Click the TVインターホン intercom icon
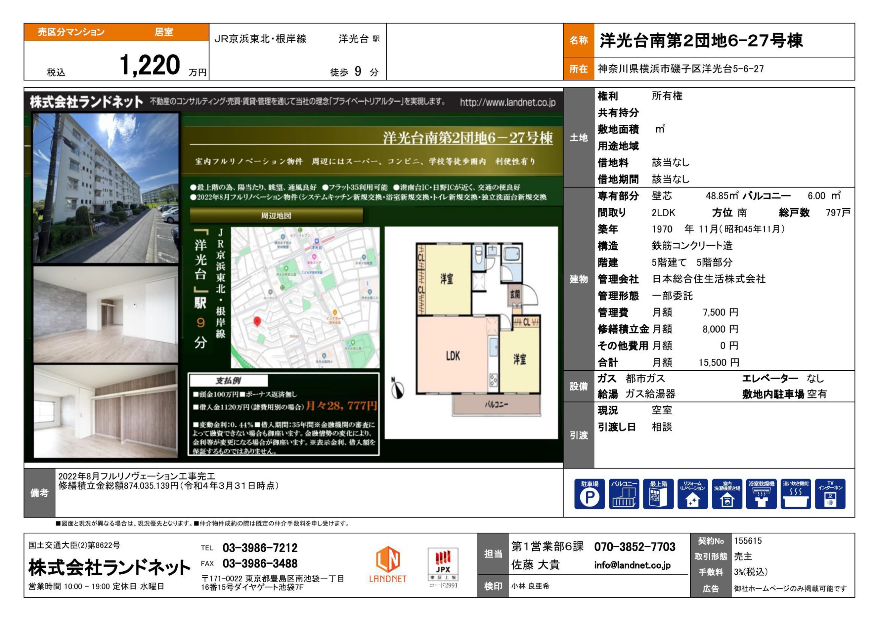 pyautogui.click(x=830, y=494)
